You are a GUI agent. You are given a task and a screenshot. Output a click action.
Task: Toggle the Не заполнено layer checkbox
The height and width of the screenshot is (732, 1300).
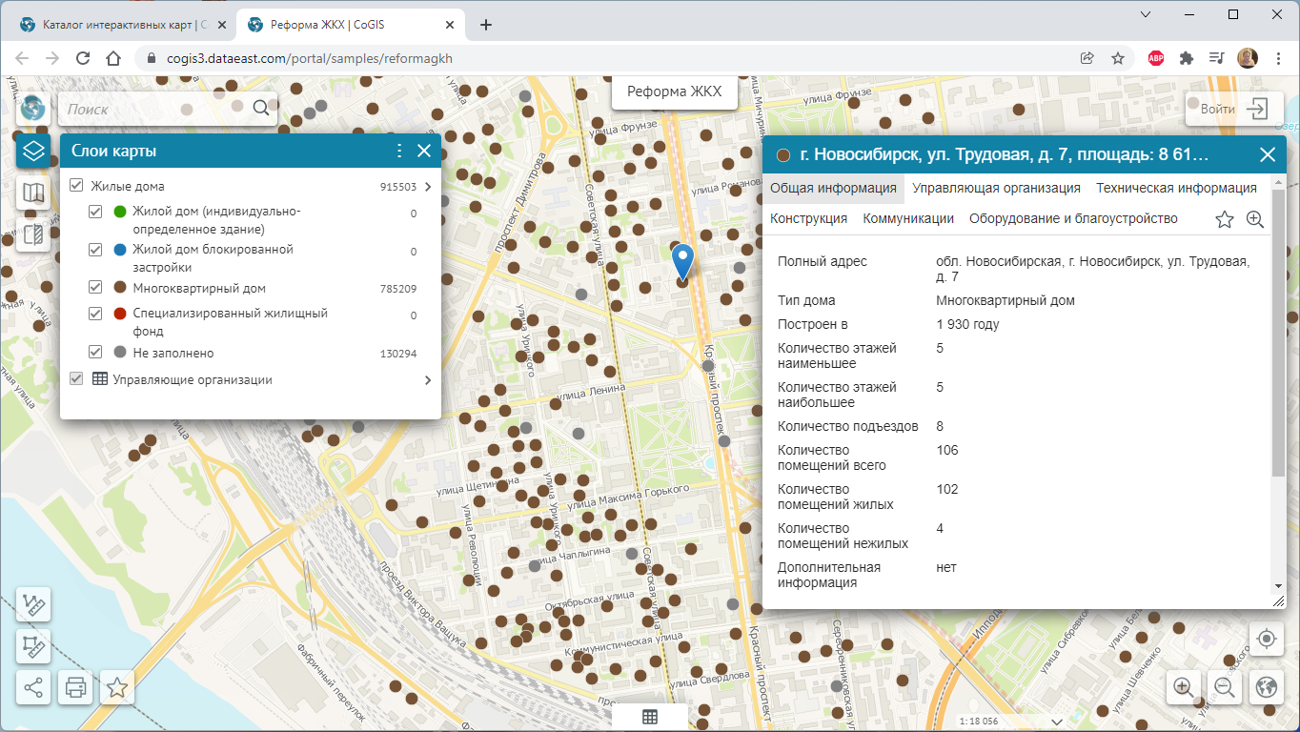(95, 353)
